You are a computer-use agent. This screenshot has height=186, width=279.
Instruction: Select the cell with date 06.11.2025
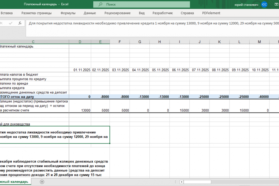pos(180,70)
